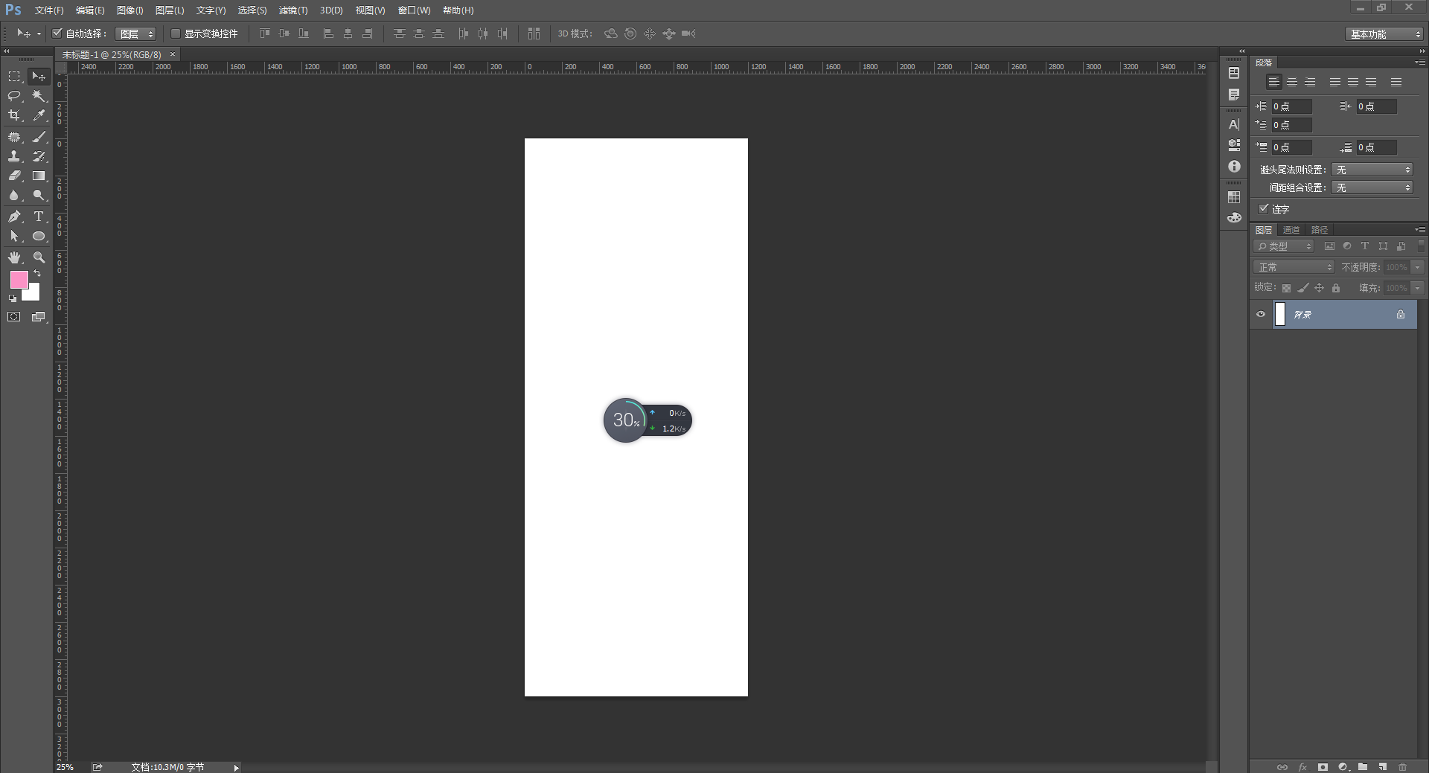Open the collapsed Character panel icon
The height and width of the screenshot is (773, 1429).
click(1234, 124)
